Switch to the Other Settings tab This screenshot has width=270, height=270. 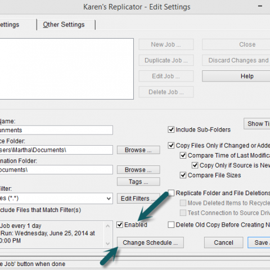pos(64,25)
